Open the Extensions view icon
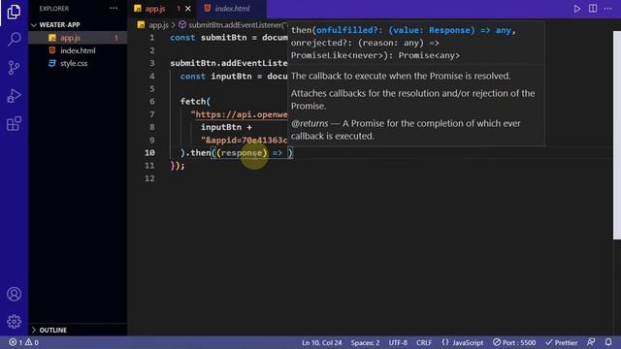Viewport: 621px width, 349px height. [14, 123]
